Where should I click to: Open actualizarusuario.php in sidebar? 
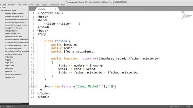click(14, 16)
